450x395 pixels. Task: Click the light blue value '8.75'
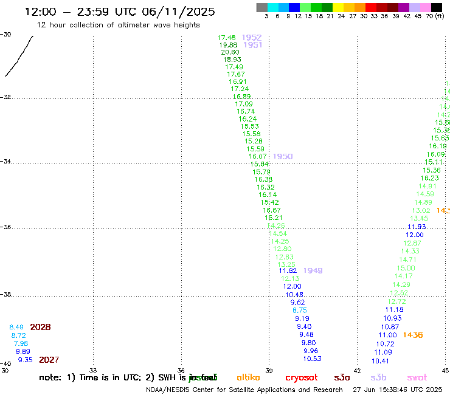click(300, 311)
